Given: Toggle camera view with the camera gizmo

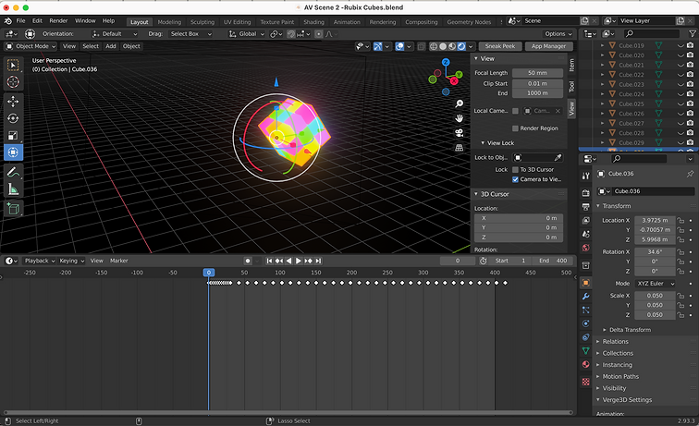Looking at the screenshot, I should (460, 133).
